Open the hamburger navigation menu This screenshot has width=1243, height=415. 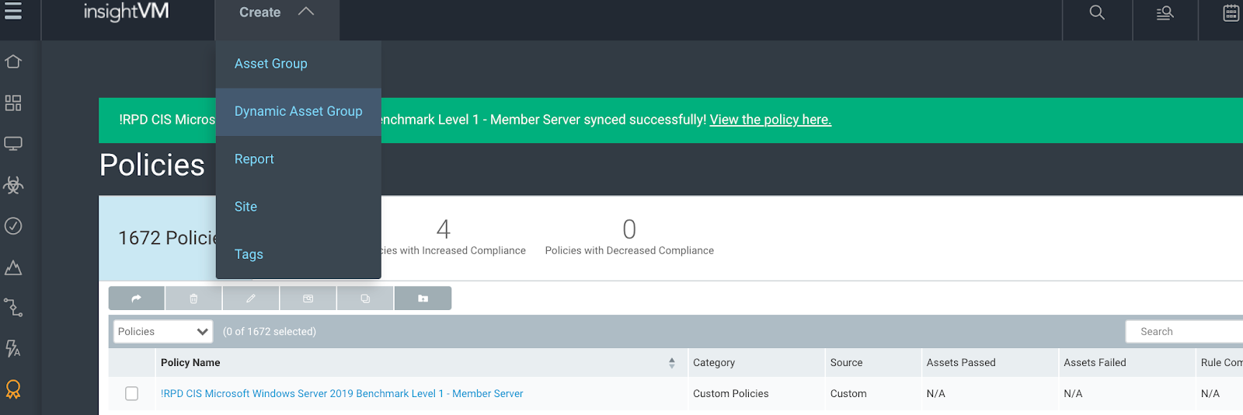click(13, 11)
